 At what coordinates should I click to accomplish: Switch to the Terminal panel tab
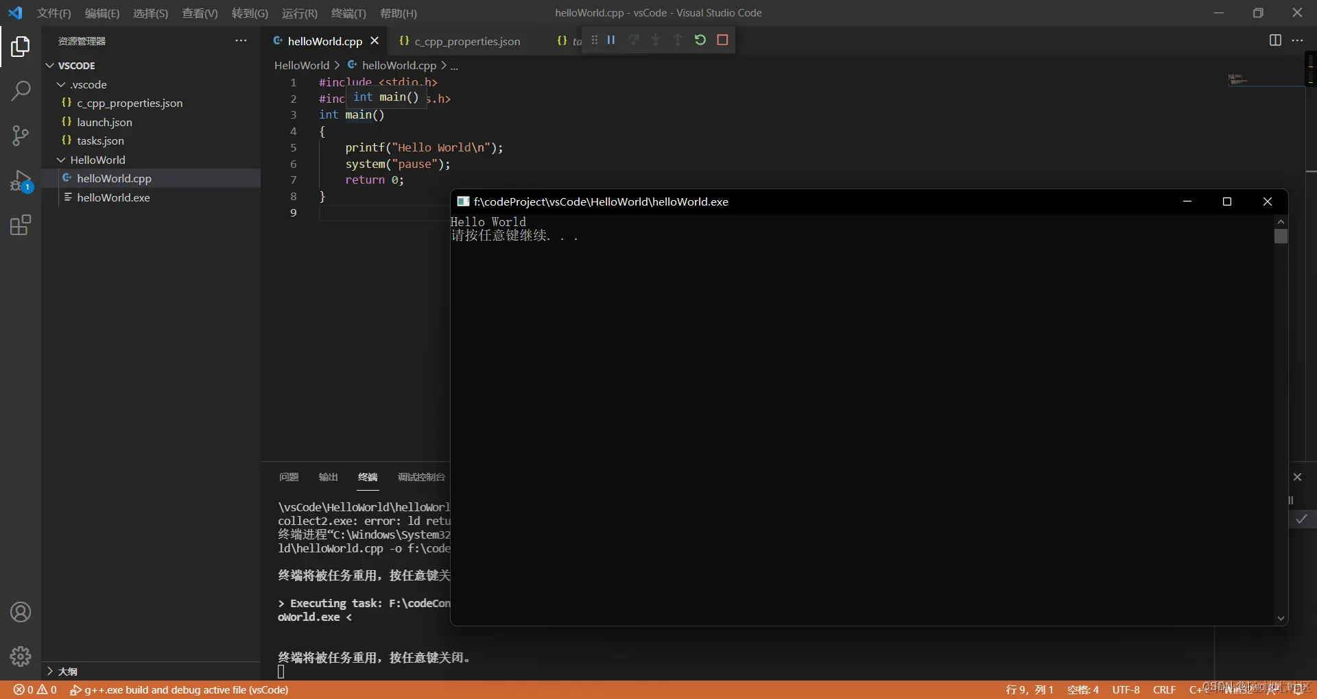[x=368, y=477]
